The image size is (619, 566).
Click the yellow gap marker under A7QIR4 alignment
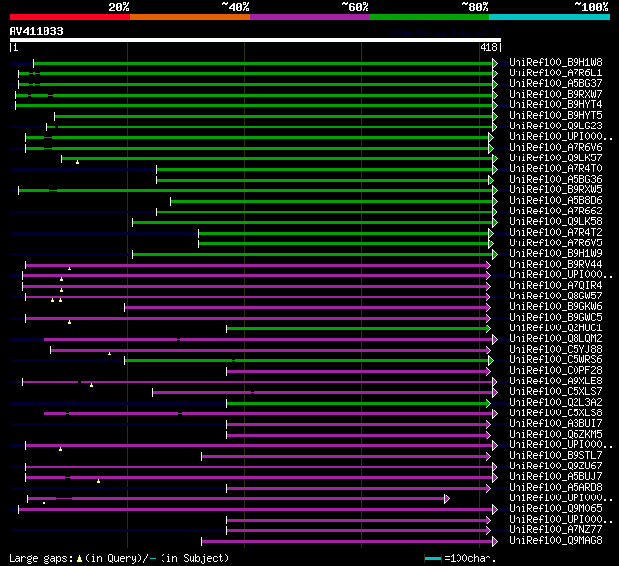click(61, 290)
